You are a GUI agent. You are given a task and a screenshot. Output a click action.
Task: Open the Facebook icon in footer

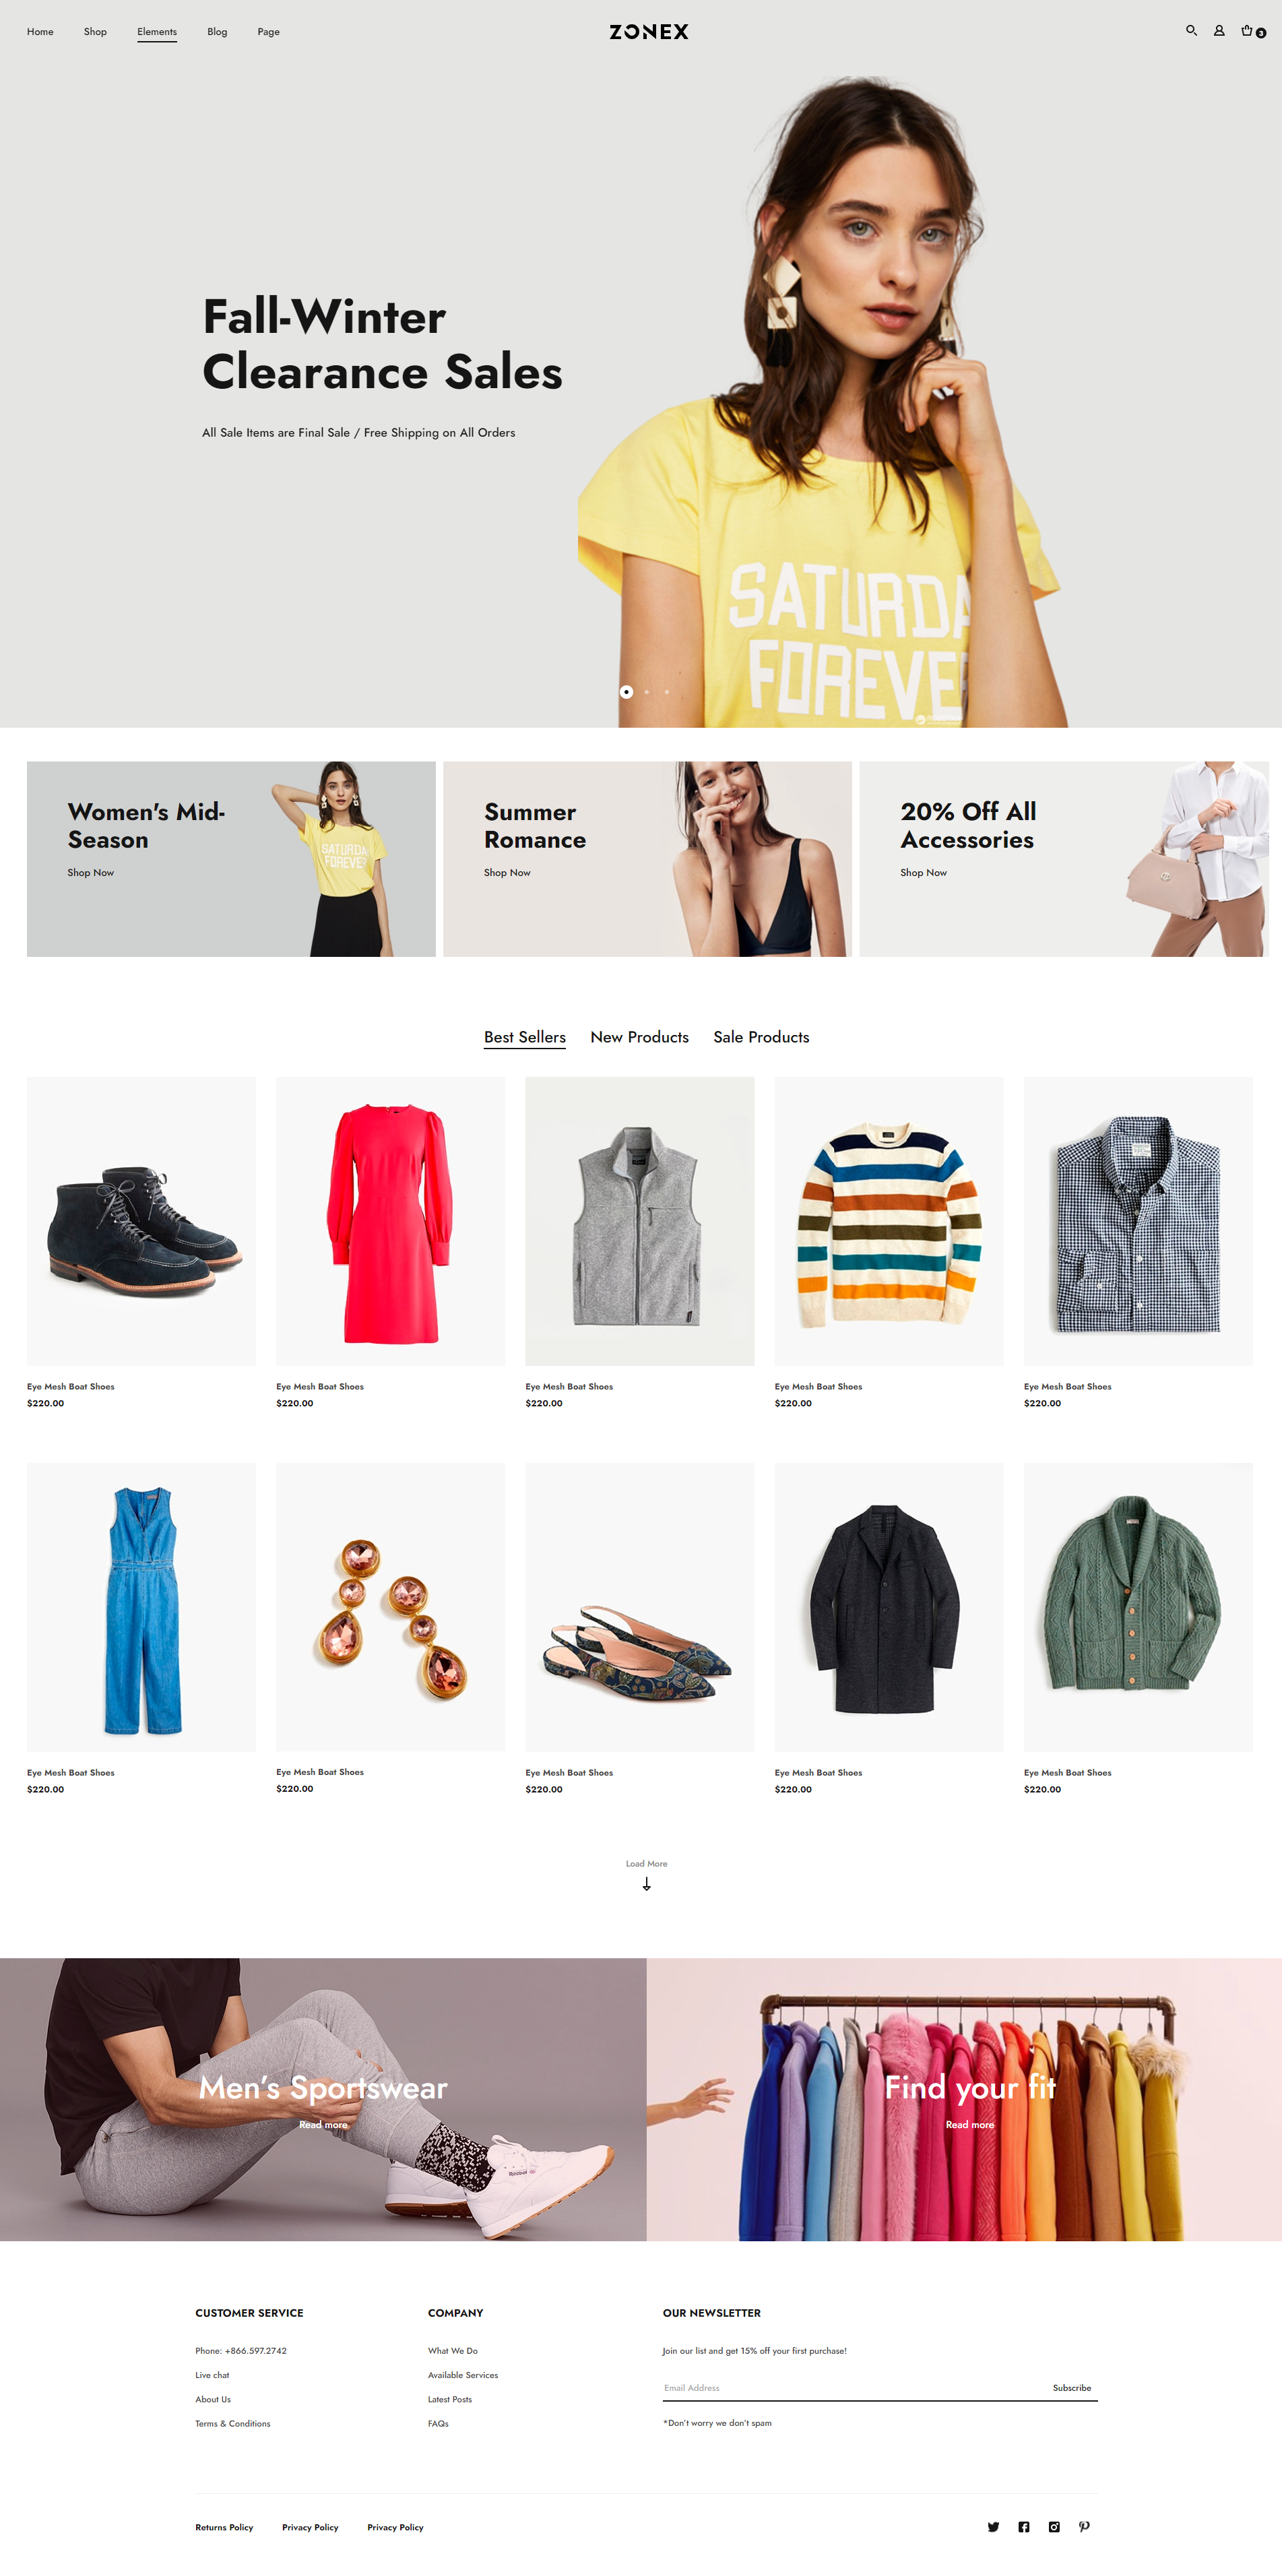1023,2526
